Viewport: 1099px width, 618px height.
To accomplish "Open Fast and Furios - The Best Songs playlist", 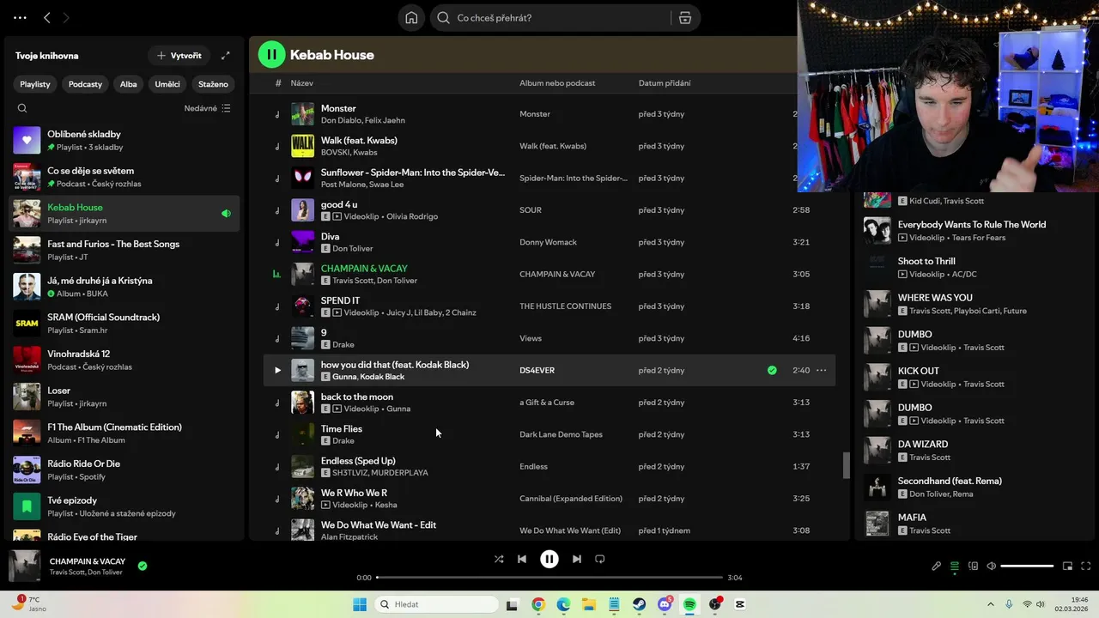I will click(124, 250).
